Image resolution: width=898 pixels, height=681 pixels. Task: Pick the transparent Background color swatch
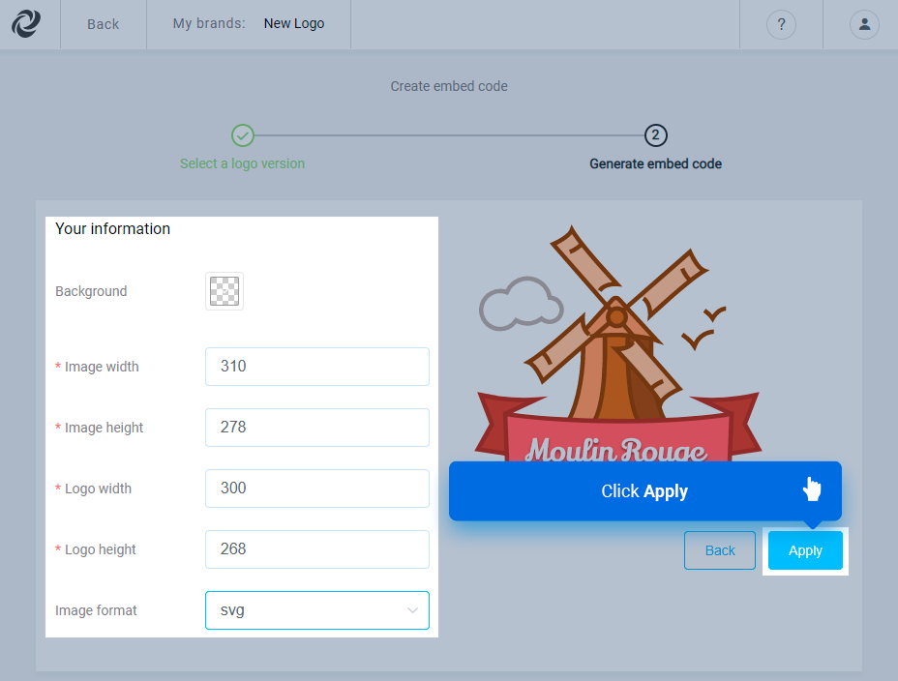pyautogui.click(x=224, y=291)
